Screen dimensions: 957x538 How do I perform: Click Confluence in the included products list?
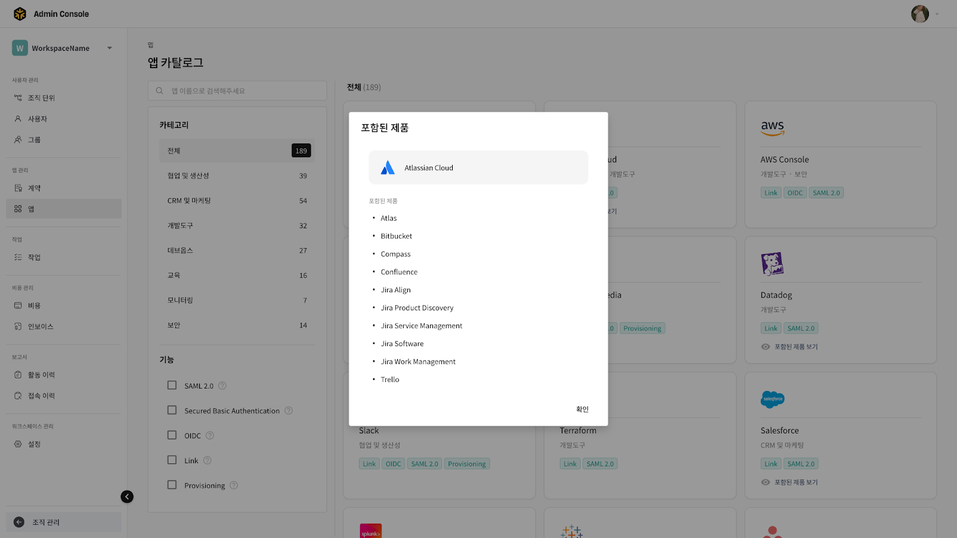[x=399, y=272]
